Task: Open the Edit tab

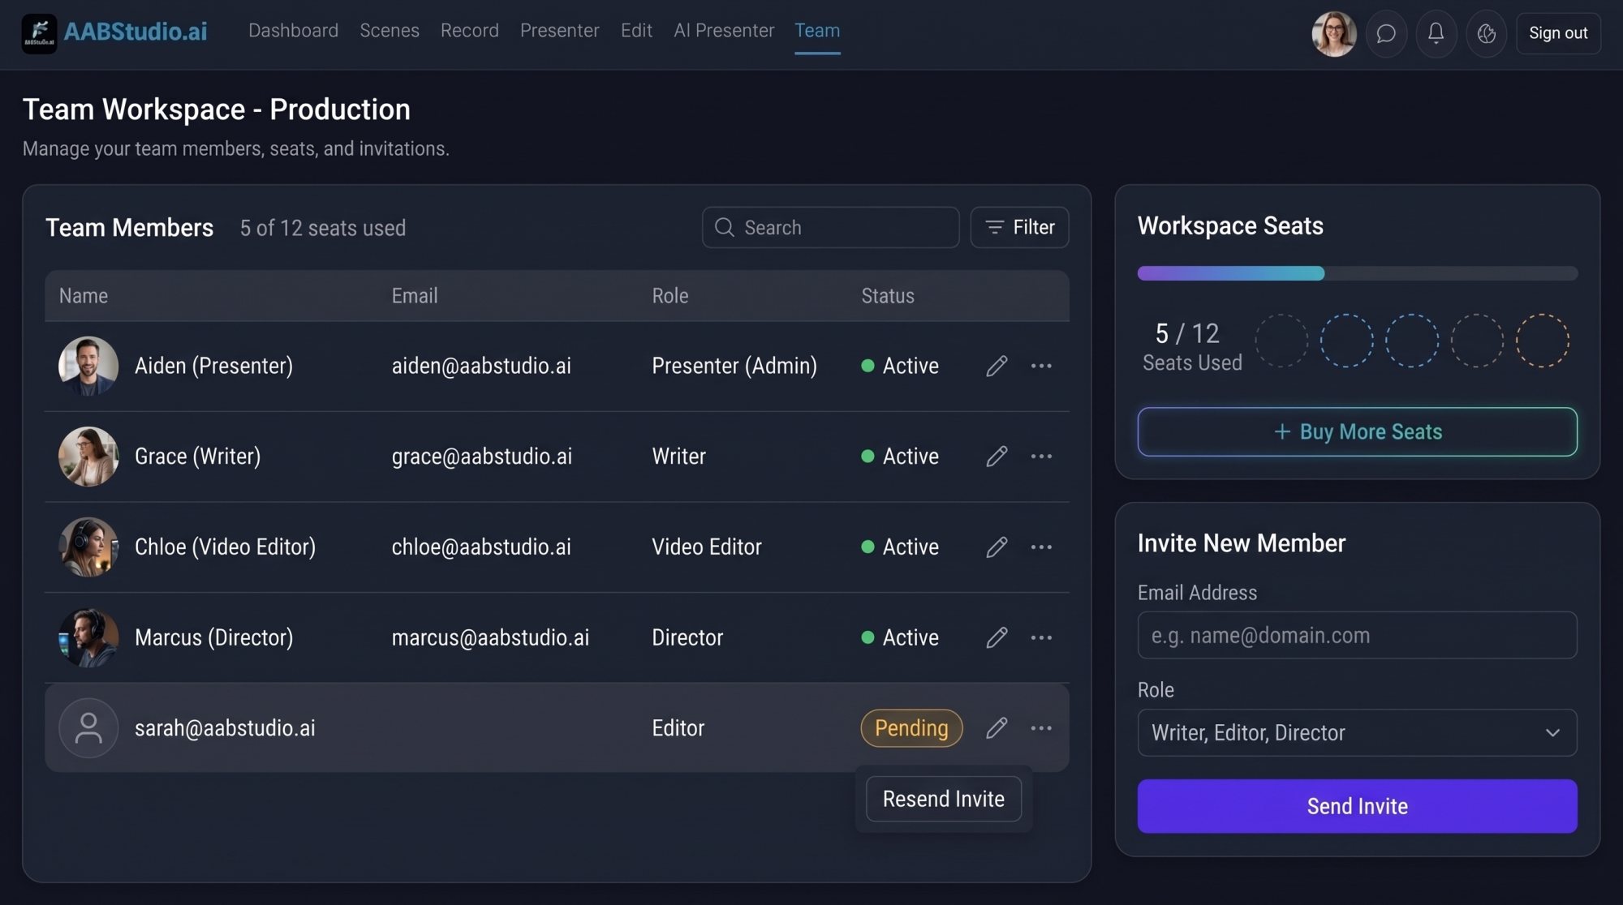Action: click(636, 31)
